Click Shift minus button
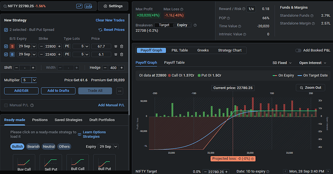 [x=16, y=68]
